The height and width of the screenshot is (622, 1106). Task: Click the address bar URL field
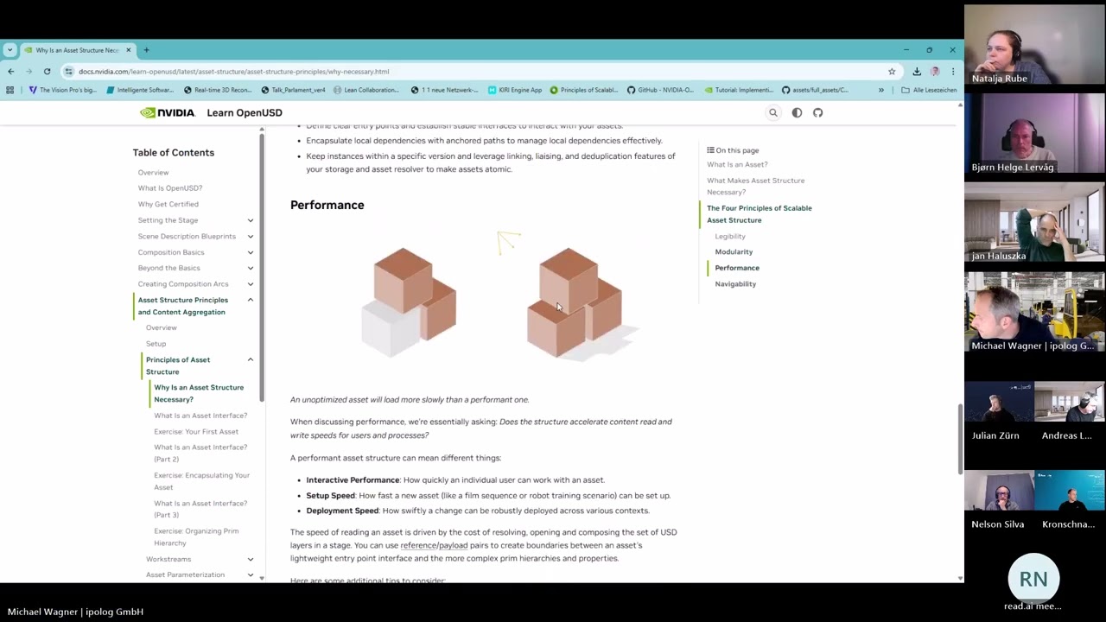click(475, 72)
